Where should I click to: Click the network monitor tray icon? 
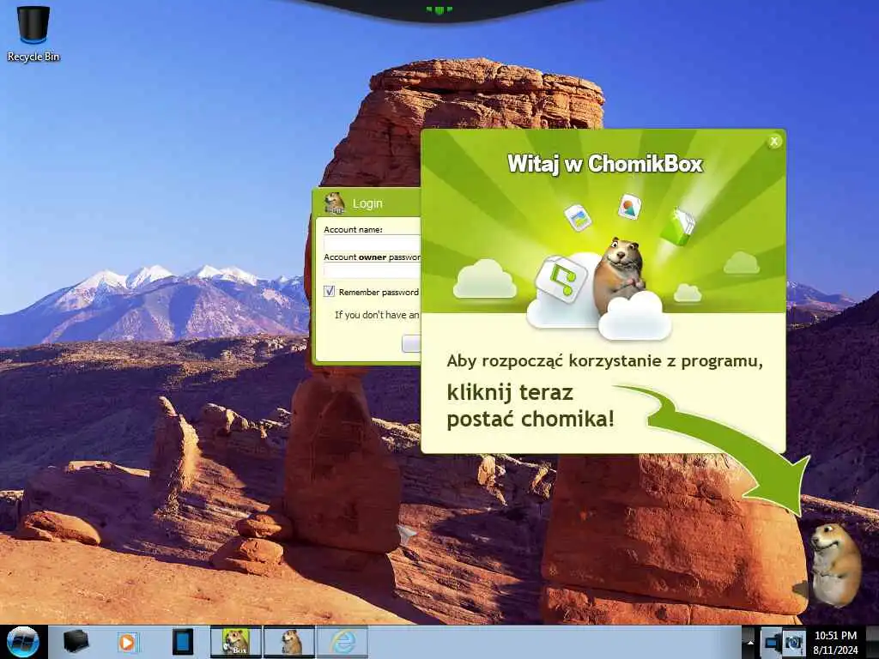(772, 642)
